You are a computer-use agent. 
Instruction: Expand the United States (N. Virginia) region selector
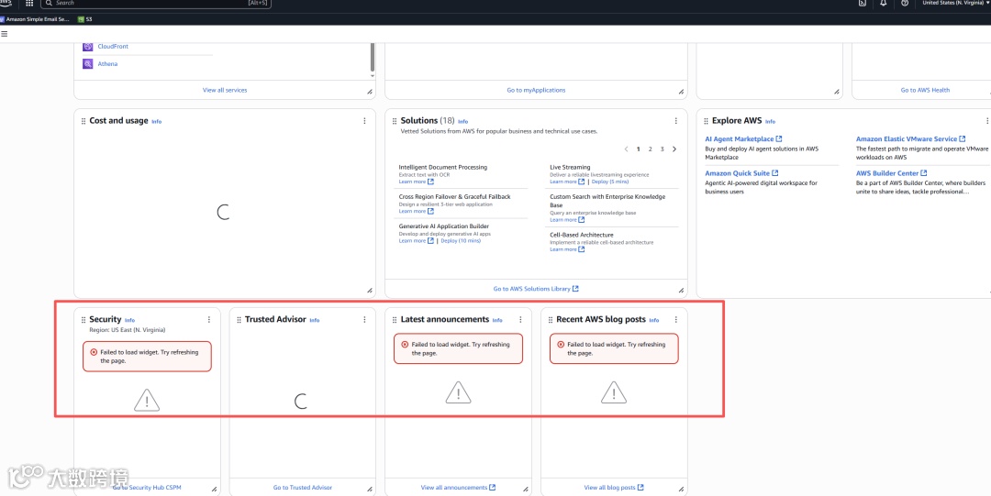[955, 3]
